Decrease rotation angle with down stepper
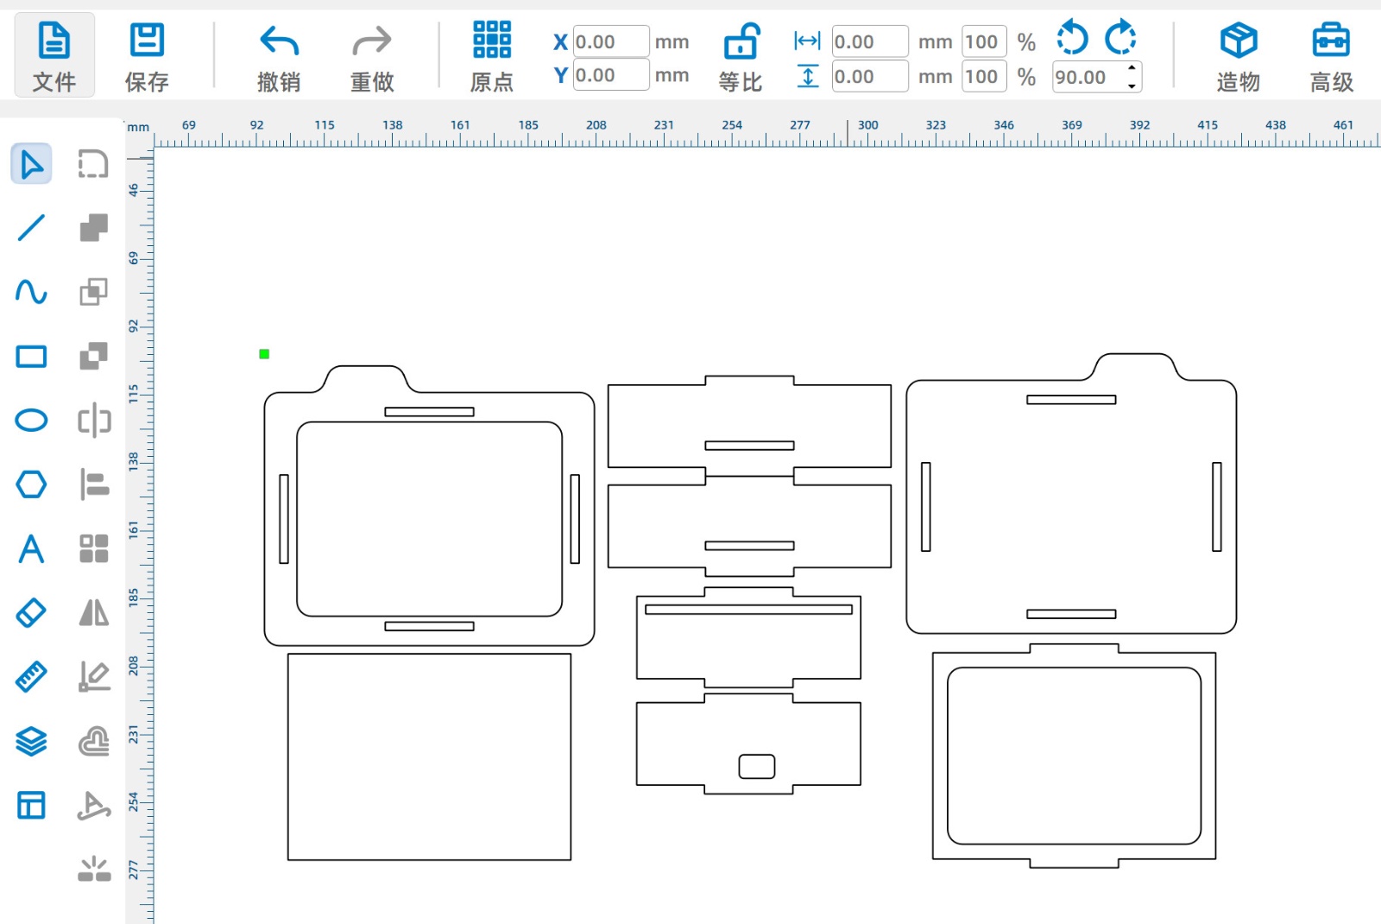 pyautogui.click(x=1132, y=85)
